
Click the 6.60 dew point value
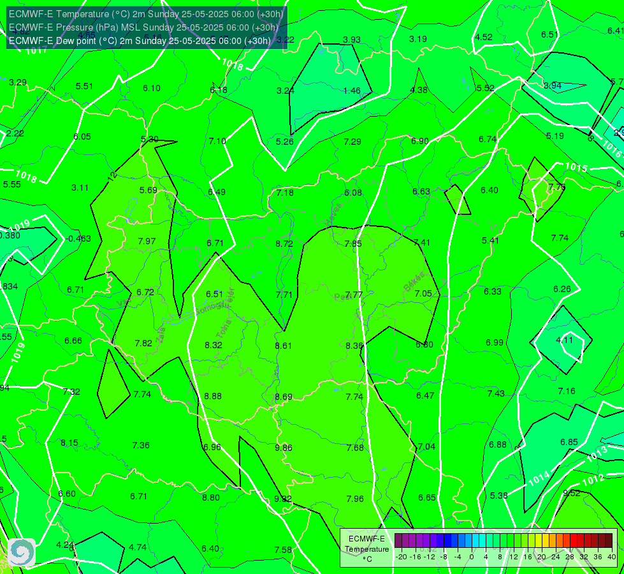click(x=67, y=494)
